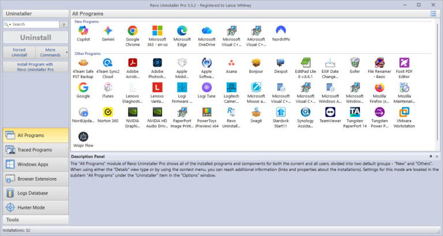Open the search options magnifier dropdown
Viewport: 443px width, 236px height.
click(7, 25)
